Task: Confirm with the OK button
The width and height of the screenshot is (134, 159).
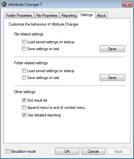Action: click(67, 151)
